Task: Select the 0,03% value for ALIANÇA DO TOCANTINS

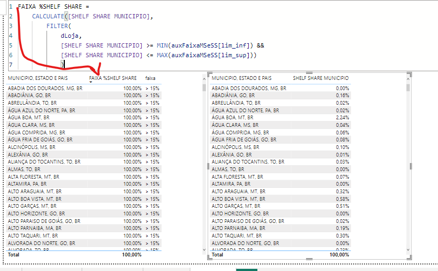Action: pyautogui.click(x=342, y=162)
